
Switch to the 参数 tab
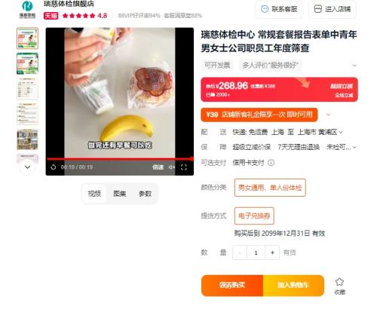[145, 194]
